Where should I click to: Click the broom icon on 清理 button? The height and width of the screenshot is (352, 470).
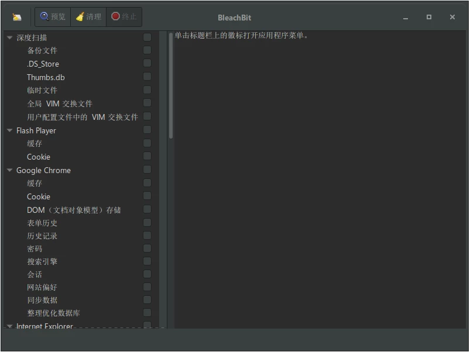[x=79, y=16]
